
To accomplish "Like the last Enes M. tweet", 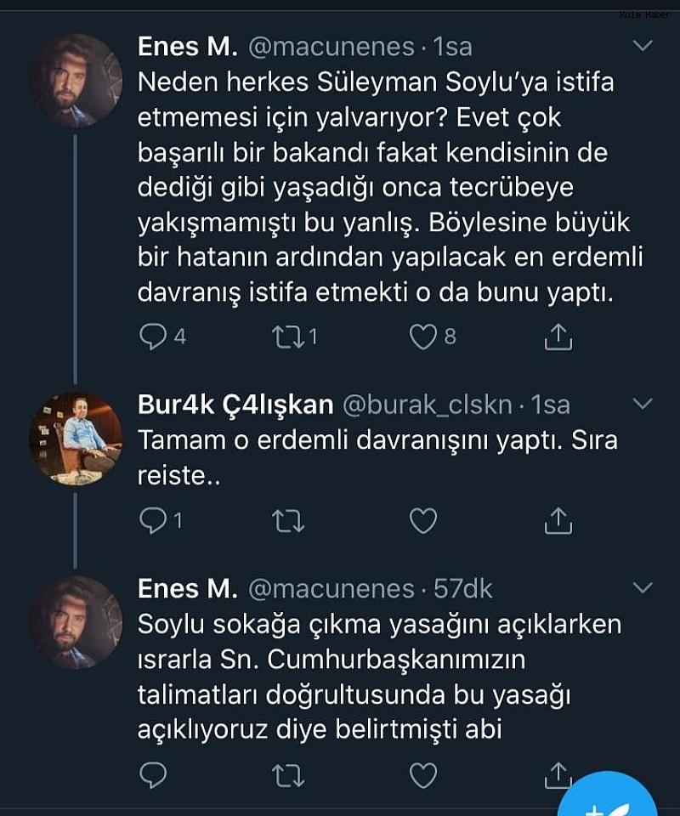I will [422, 774].
